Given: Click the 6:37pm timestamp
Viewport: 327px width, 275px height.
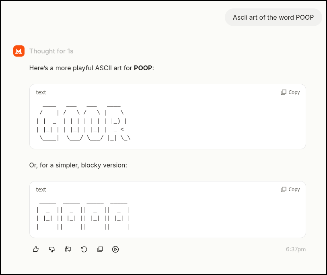Looking at the screenshot, I should click(x=296, y=249).
